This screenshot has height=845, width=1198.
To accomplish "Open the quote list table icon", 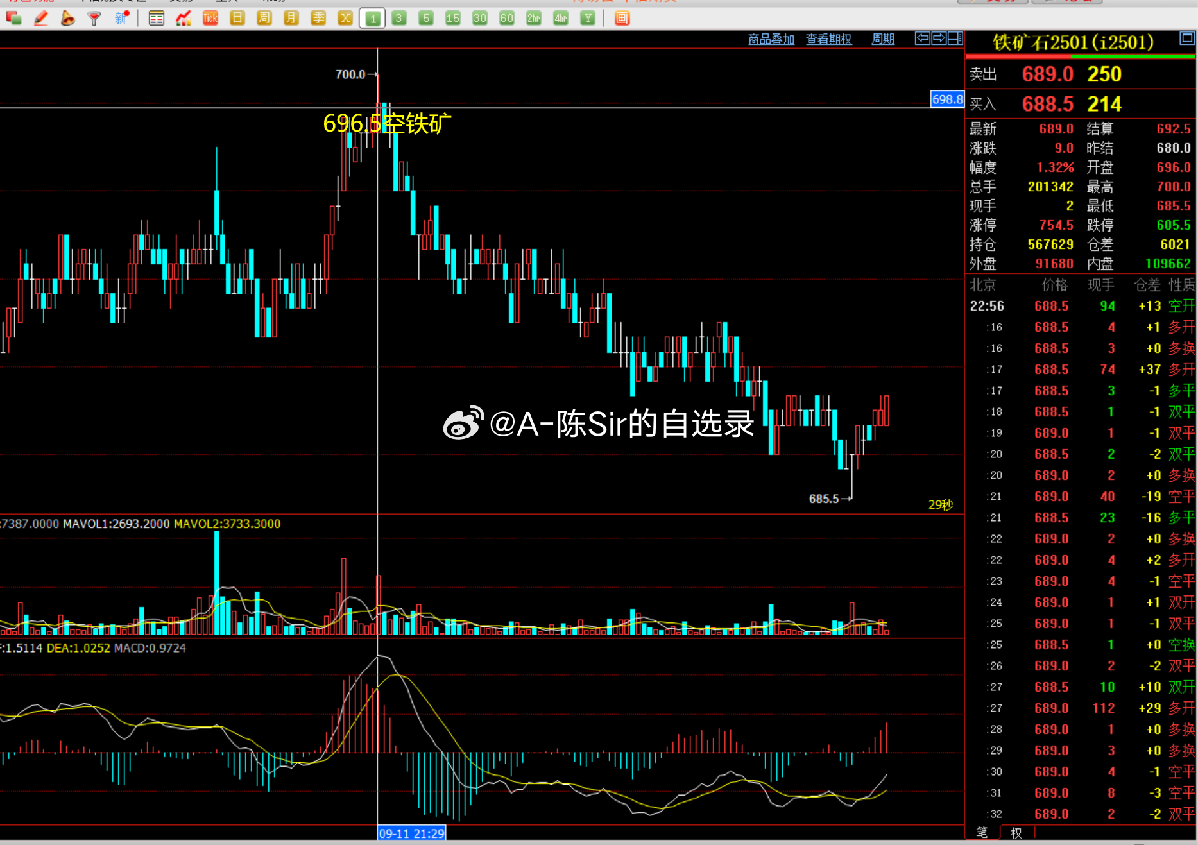I will [x=156, y=18].
